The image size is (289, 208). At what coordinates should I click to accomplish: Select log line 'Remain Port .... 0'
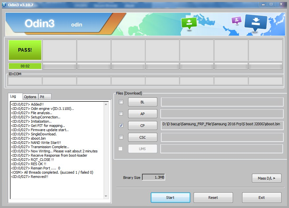(x=36, y=168)
